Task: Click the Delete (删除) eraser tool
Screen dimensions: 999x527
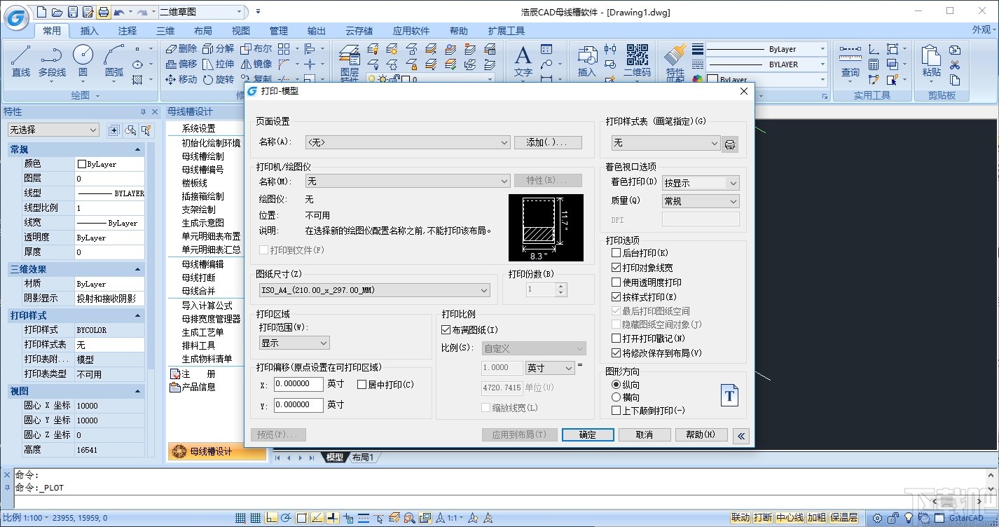Action: coord(181,49)
